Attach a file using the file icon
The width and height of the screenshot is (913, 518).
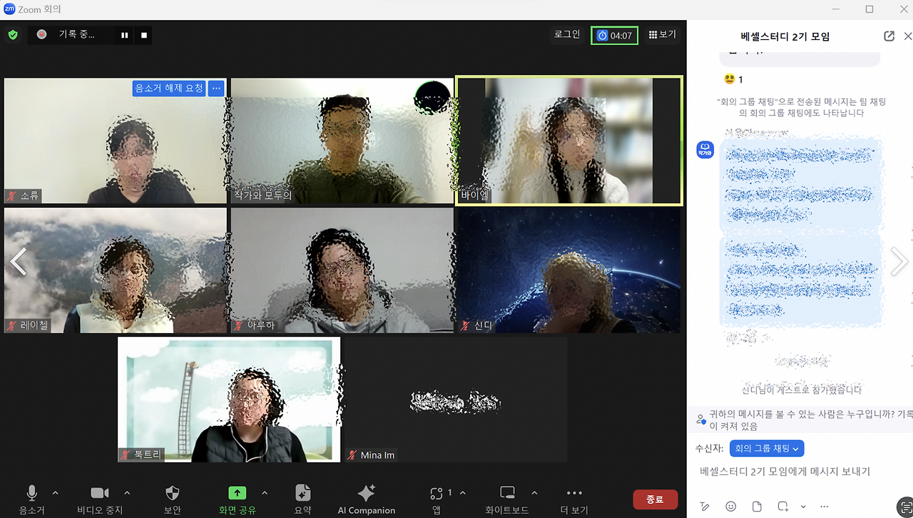[756, 506]
